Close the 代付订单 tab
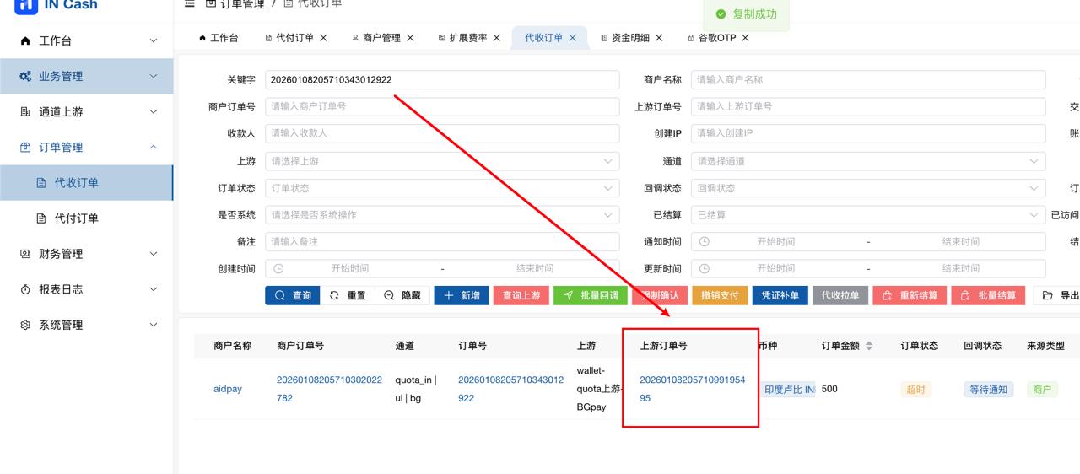This screenshot has width=1080, height=474. coord(323,38)
